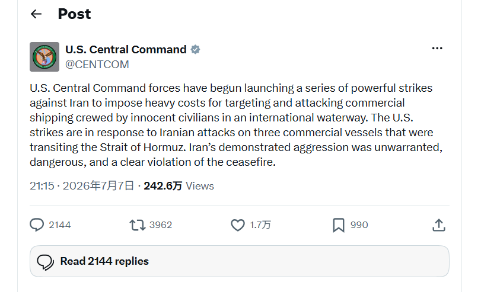This screenshot has width=481, height=292.
Task: Go back using the left arrow
Action: click(x=36, y=14)
